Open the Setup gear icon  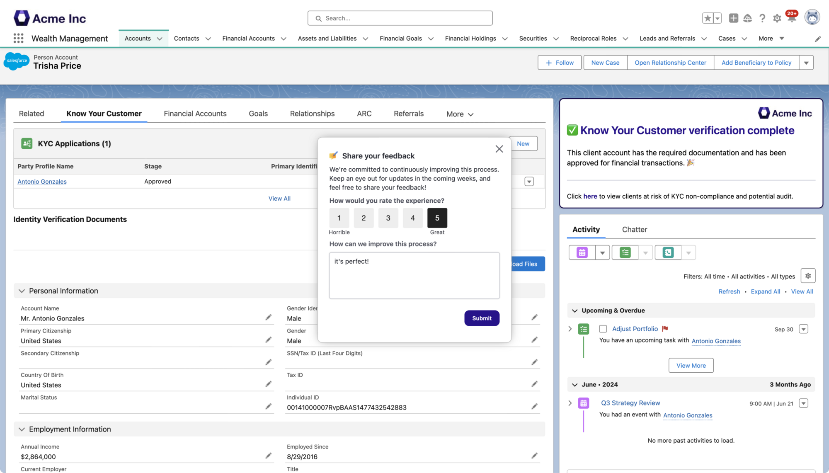coord(777,18)
